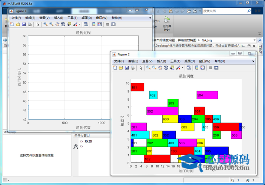Select Edit Plot arrow in Figure 1
The width and height of the screenshot is (265, 185).
38,24
